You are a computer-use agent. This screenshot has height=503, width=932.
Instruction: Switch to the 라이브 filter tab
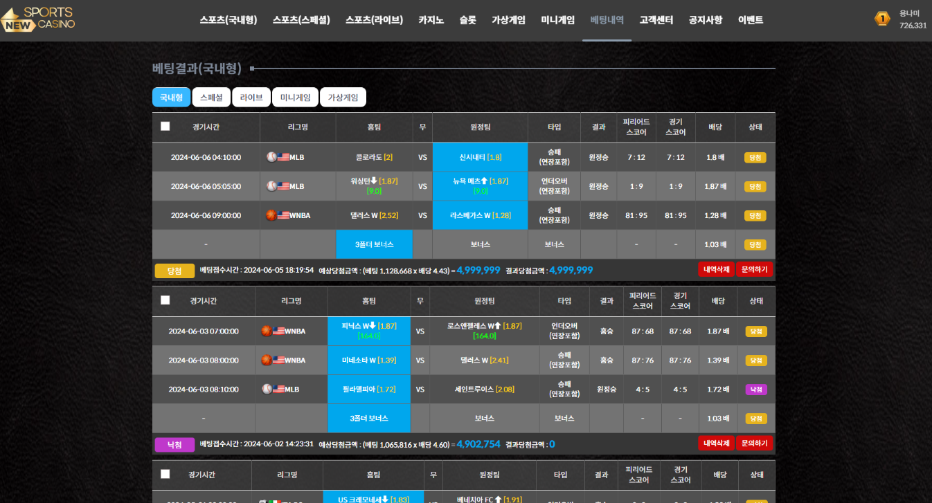[x=251, y=98]
